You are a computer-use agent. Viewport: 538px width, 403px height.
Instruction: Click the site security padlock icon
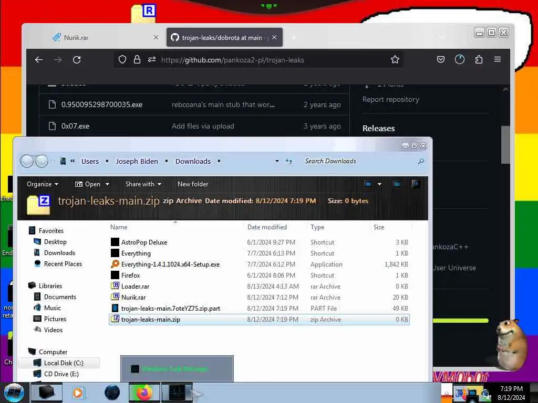(x=137, y=60)
